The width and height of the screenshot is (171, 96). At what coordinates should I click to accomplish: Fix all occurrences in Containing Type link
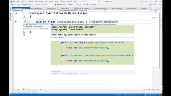85,74
